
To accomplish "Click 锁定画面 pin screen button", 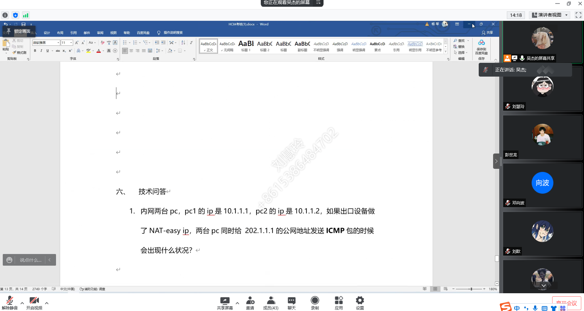I will (19, 31).
